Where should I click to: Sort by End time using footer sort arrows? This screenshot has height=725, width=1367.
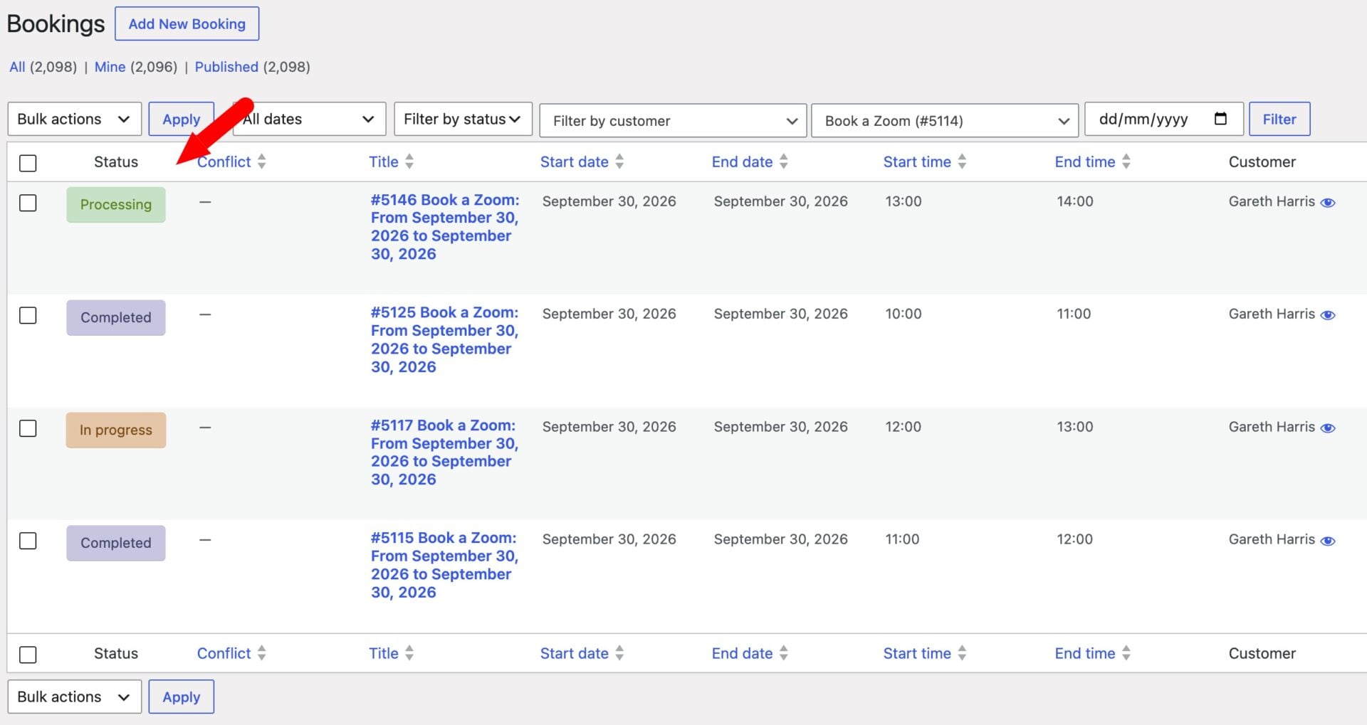[x=1126, y=653]
